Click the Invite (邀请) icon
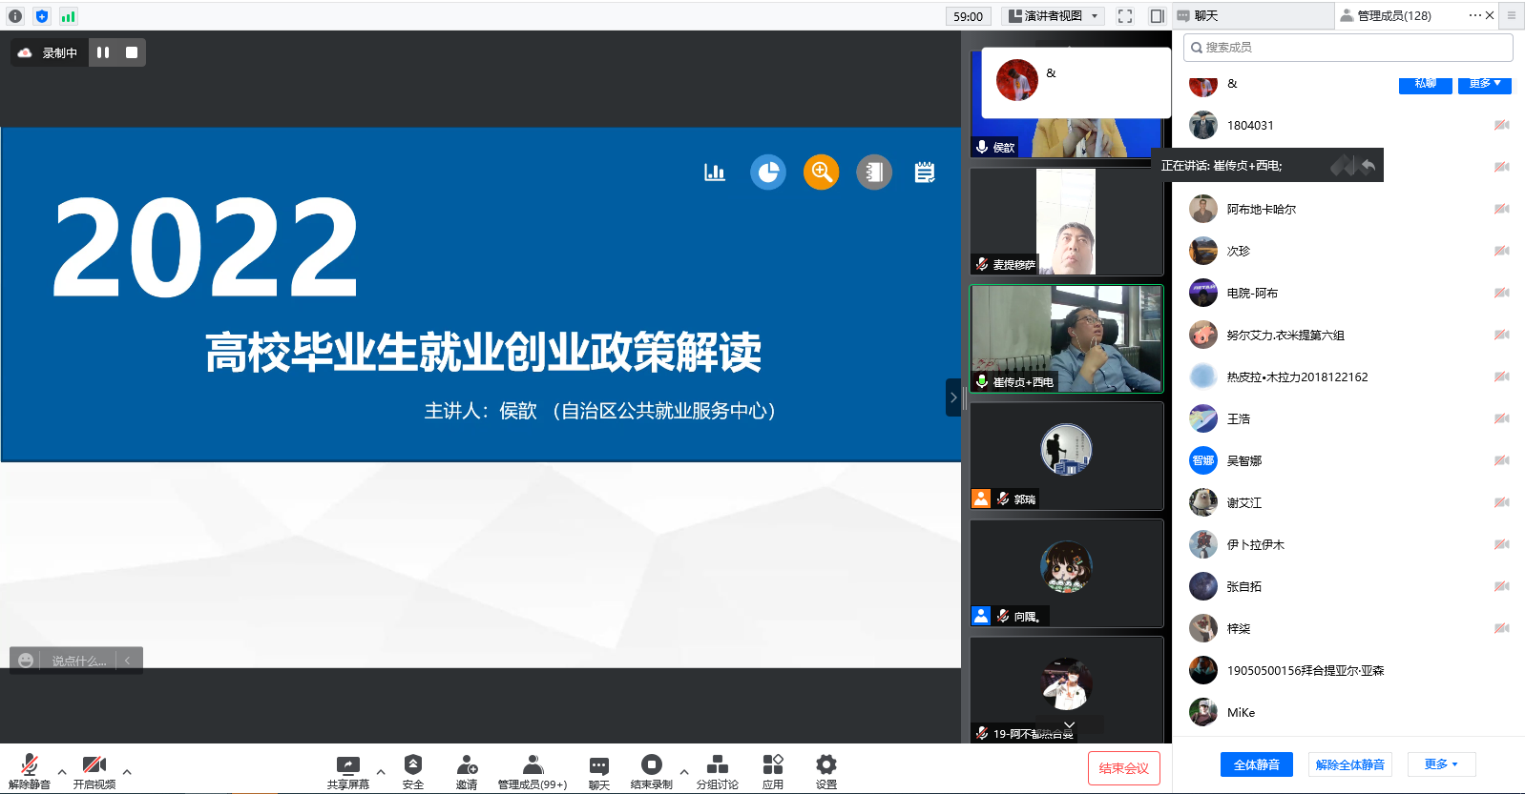The image size is (1525, 794). pyautogui.click(x=467, y=765)
